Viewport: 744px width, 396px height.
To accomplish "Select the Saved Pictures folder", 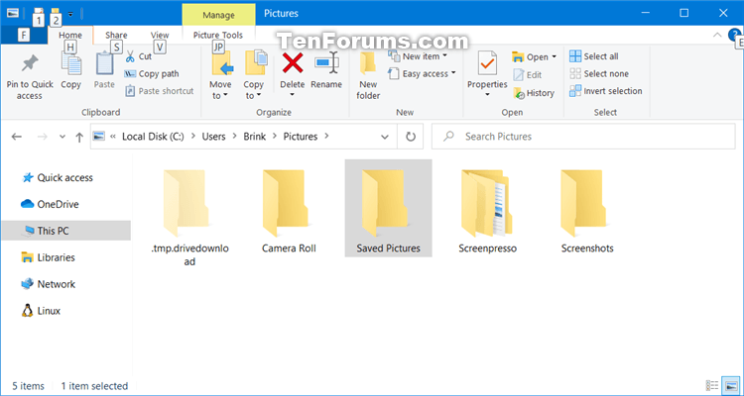I will (388, 209).
